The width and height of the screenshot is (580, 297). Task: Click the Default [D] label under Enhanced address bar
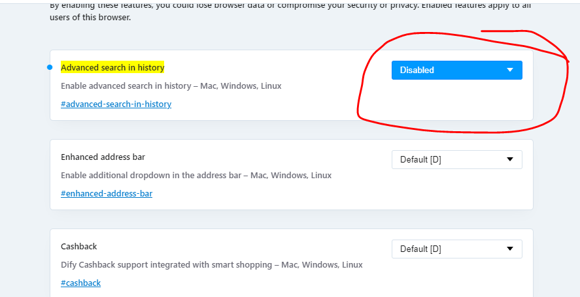pos(420,159)
